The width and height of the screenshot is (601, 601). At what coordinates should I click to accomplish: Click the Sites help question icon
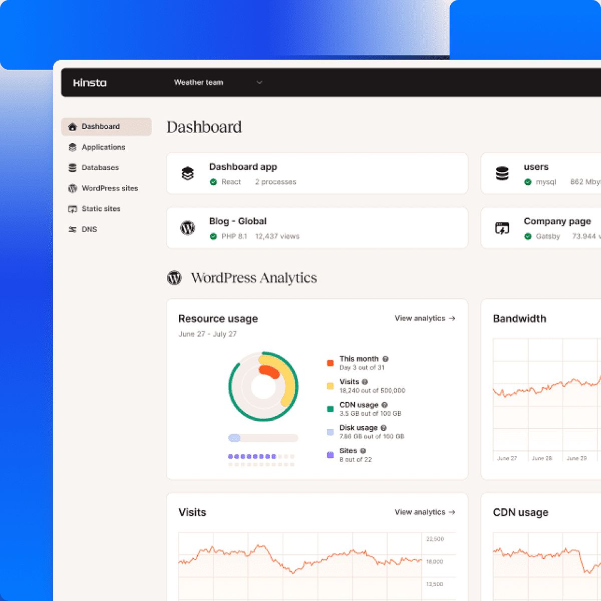[363, 451]
